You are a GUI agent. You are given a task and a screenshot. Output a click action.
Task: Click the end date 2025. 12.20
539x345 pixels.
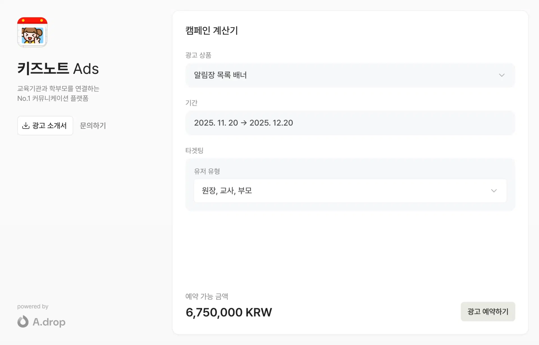(271, 123)
